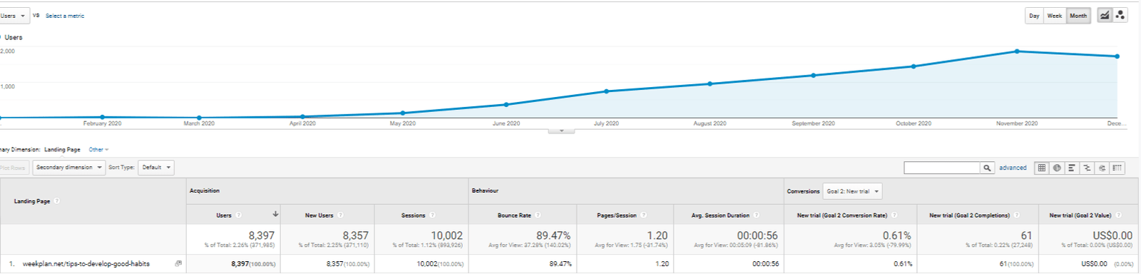Viewport: 1141px width, 274px height.
Task: Click the Users column sort arrow
Action: [275, 214]
